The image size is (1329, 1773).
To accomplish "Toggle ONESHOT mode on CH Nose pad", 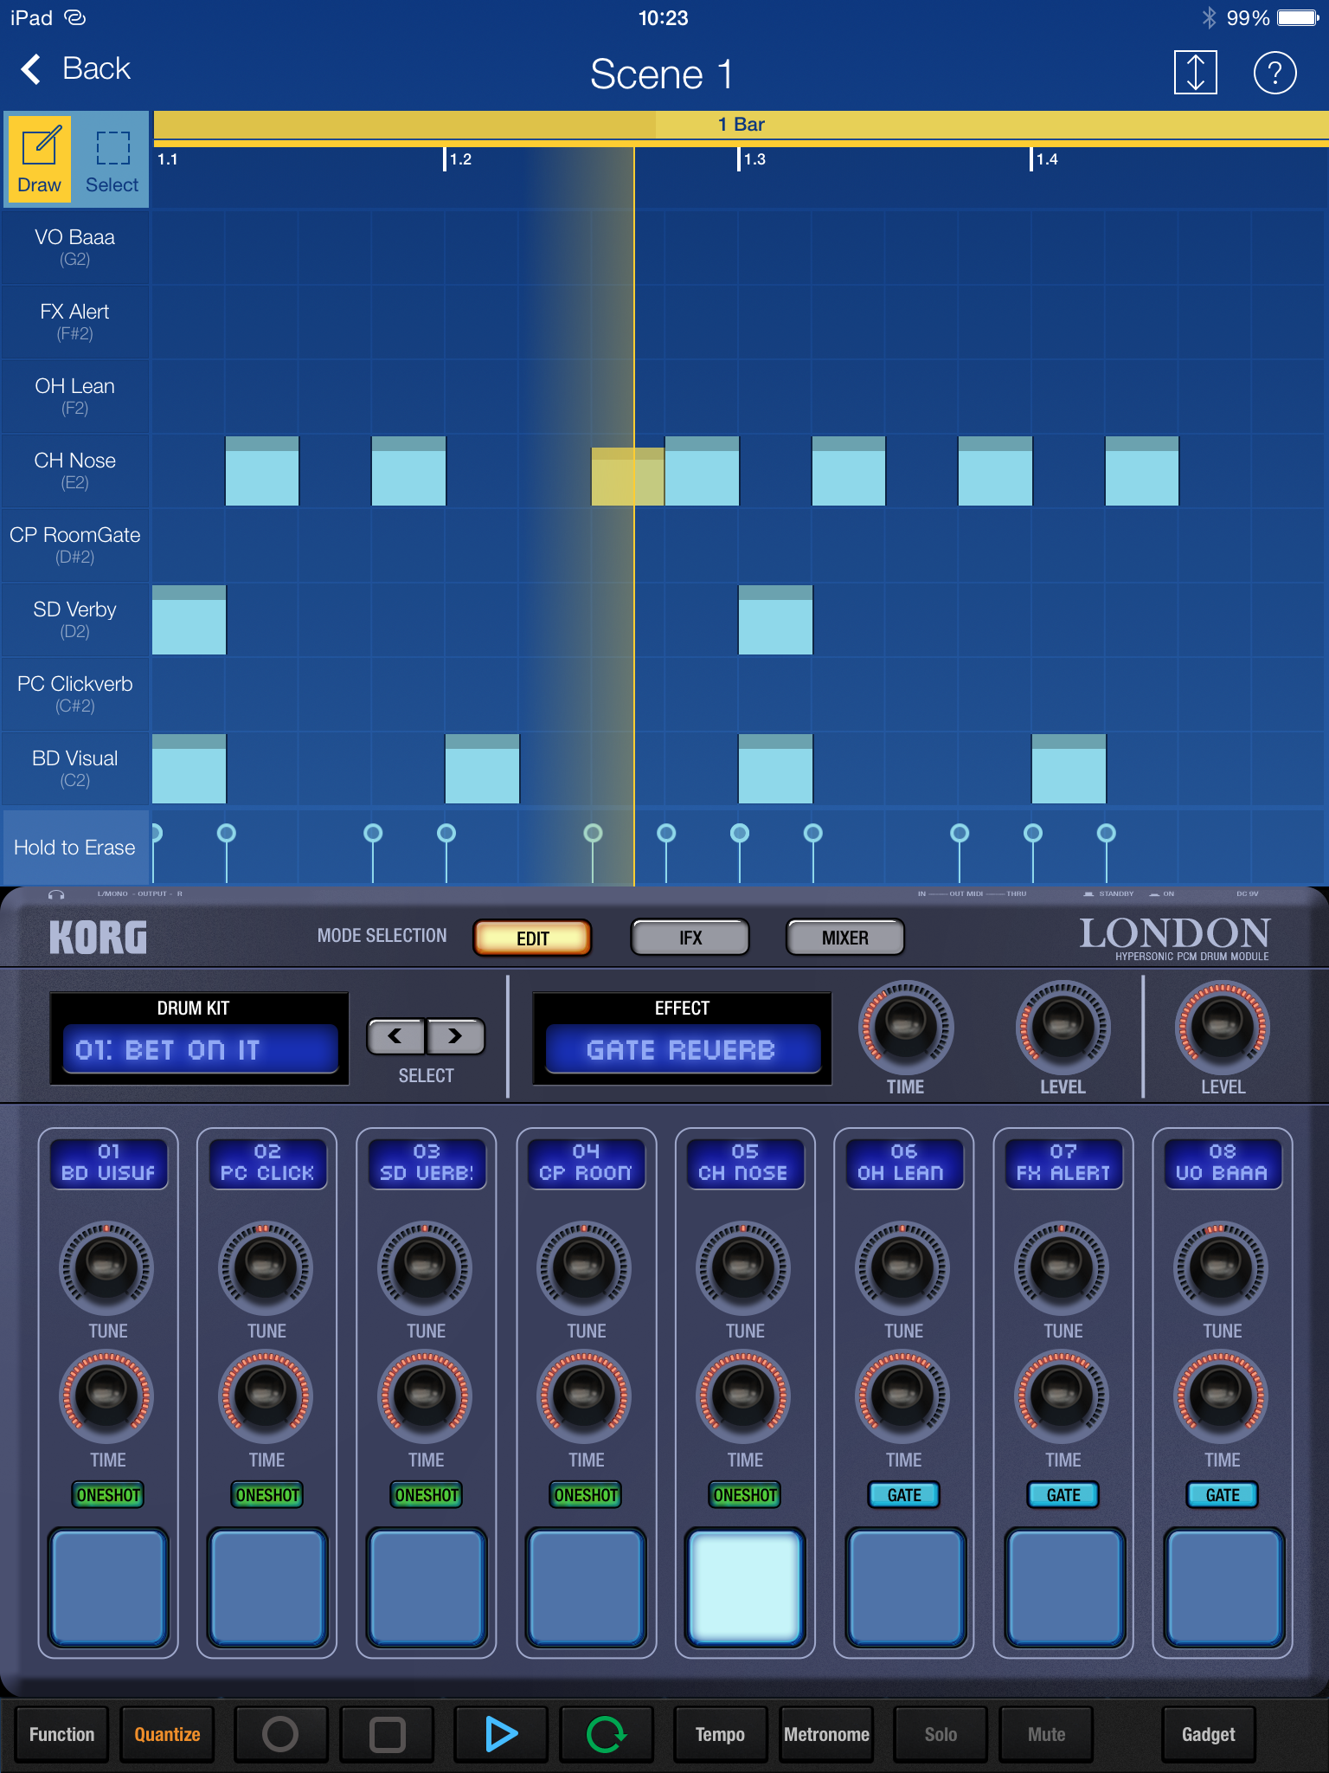I will click(745, 1495).
